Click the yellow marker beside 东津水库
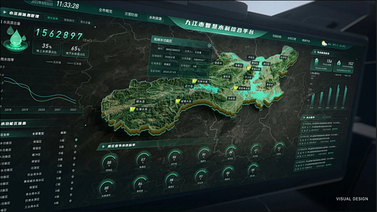377x212 pixels. tap(132, 109)
